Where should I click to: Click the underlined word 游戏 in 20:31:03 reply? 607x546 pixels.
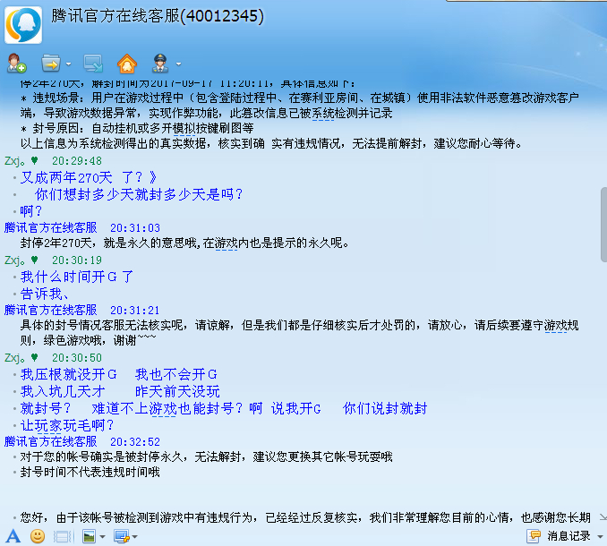(226, 243)
